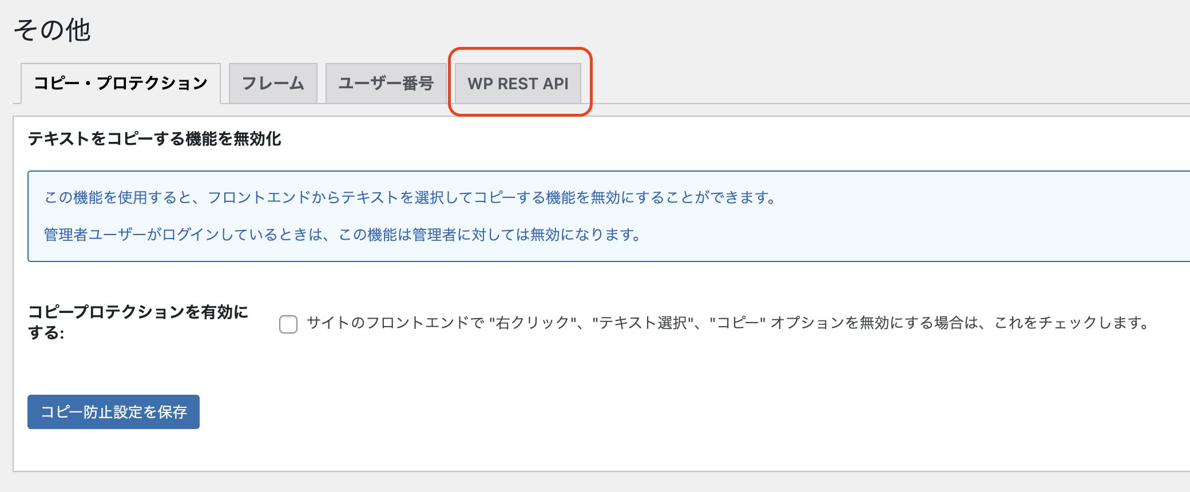Open the WP REST API tab
Image resolution: width=1190 pixels, height=492 pixels.
[x=518, y=84]
